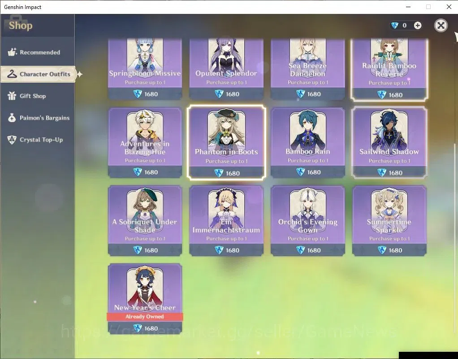
Task: Select the Sailwind Shadow outfit card
Action: coord(389,143)
